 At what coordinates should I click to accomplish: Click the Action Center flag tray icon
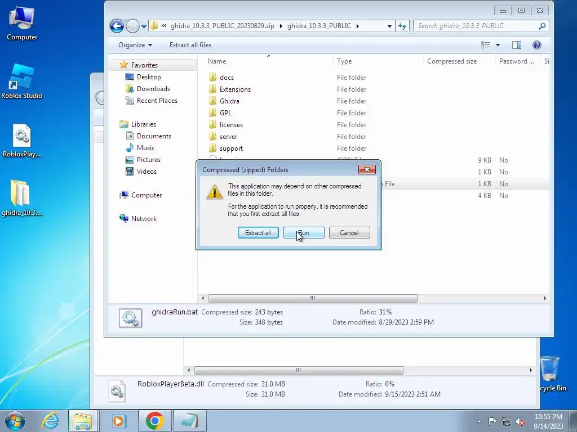[492, 421]
